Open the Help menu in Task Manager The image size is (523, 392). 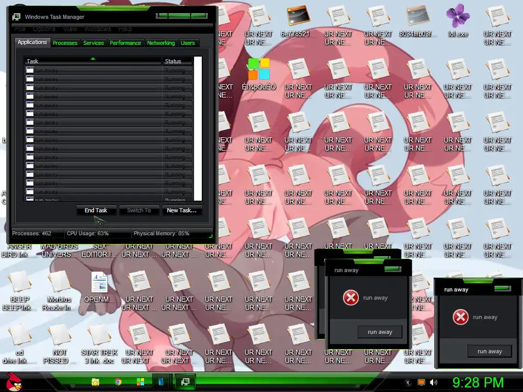125,29
